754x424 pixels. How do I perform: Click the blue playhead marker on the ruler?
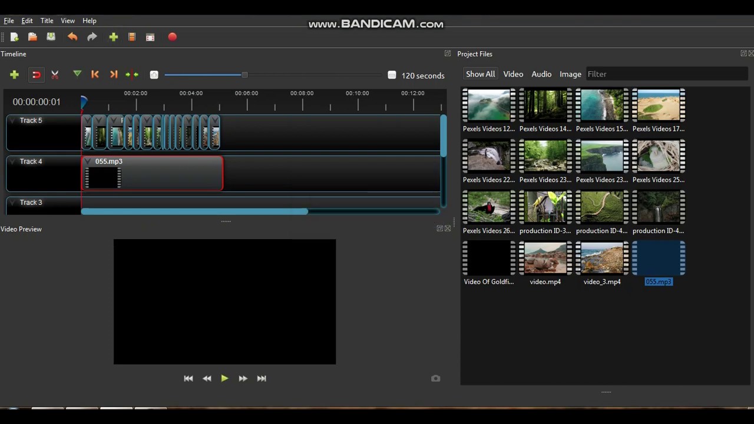pyautogui.click(x=84, y=102)
